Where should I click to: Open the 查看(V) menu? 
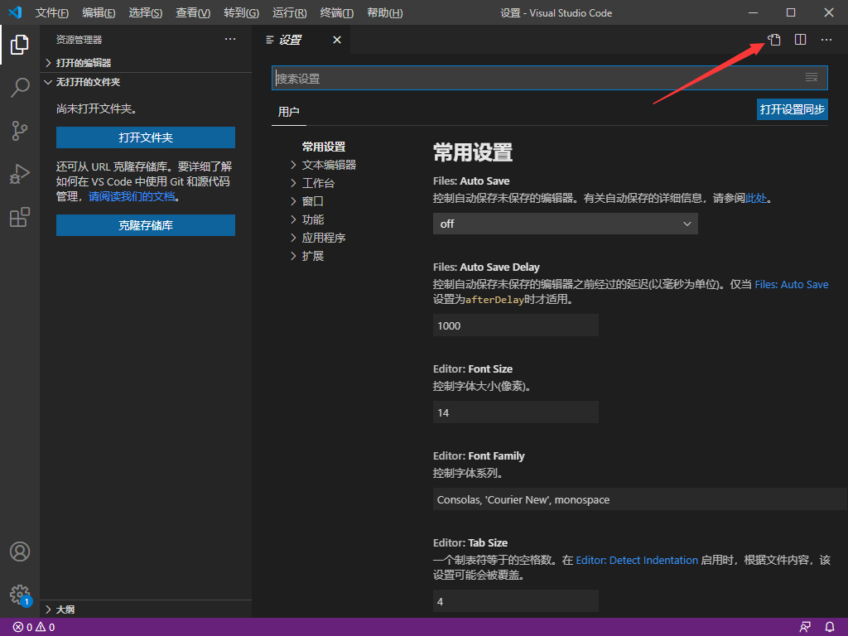point(193,12)
